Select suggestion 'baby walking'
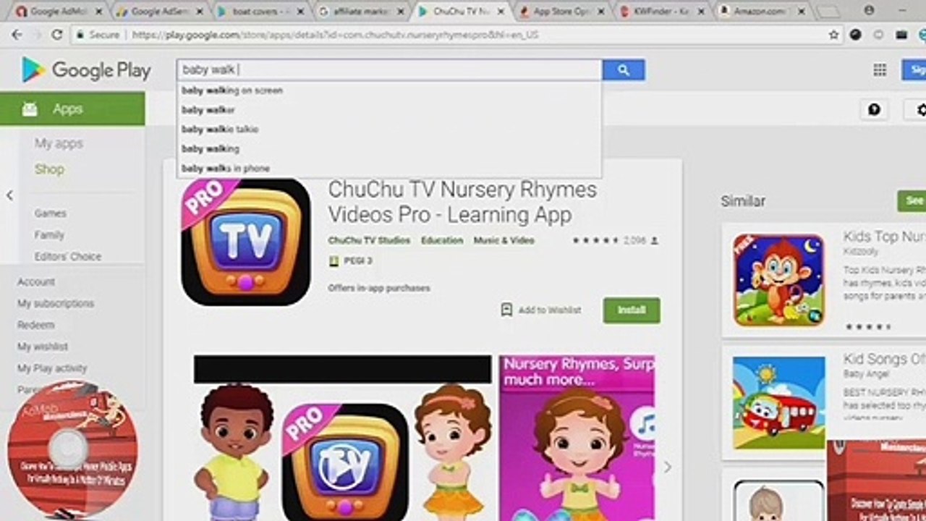926x521 pixels. pos(390,148)
